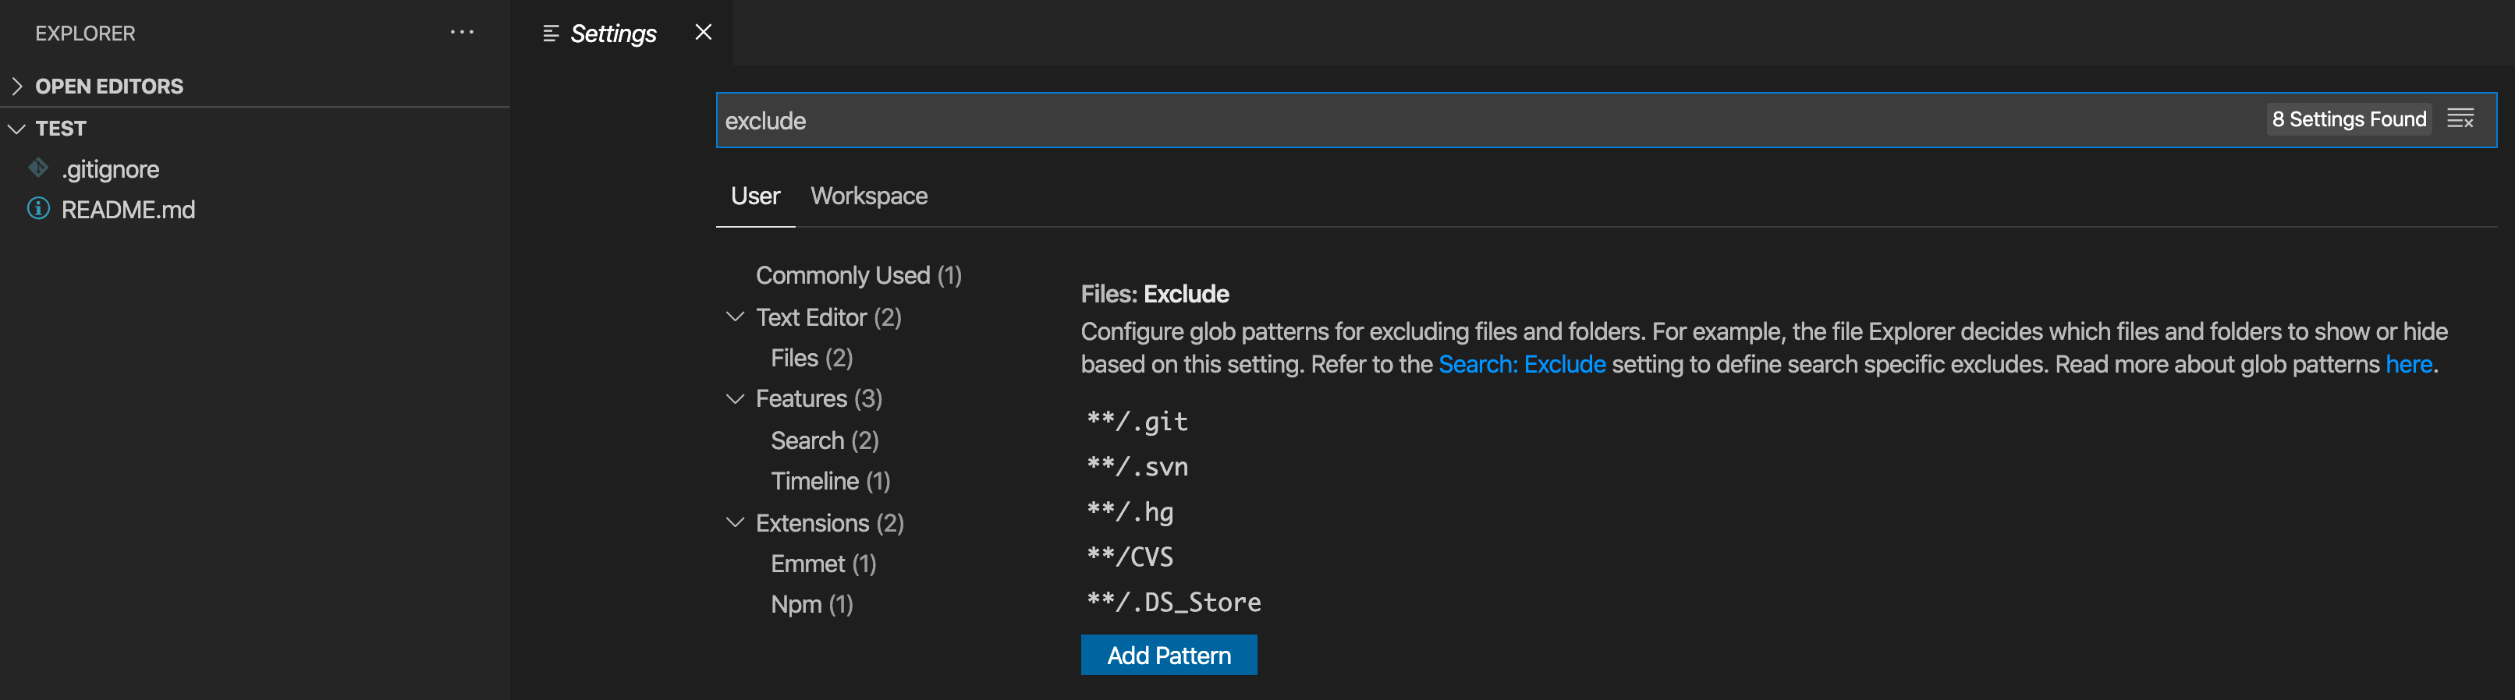
Task: Select the **/.DS_Store exclude pattern
Action: (x=1173, y=603)
